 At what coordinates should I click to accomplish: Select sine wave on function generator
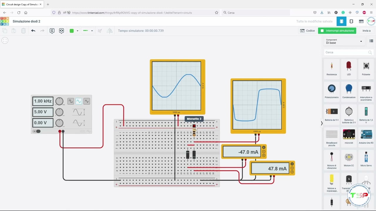[78, 101]
